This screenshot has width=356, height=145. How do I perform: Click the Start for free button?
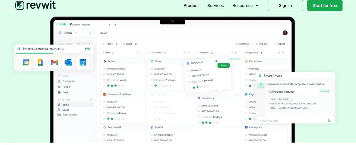pos(325,5)
